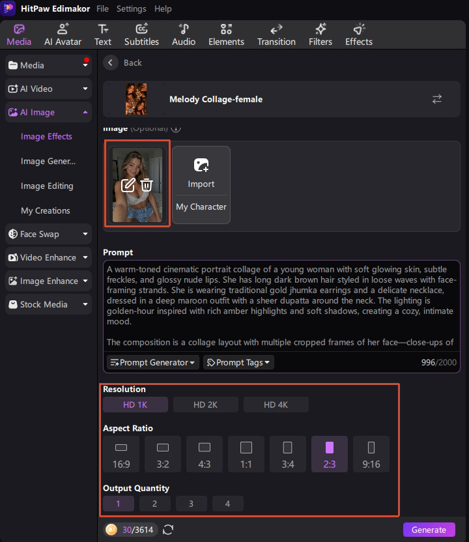Open the AI Avatar tab
The height and width of the screenshot is (542, 469).
coord(63,35)
